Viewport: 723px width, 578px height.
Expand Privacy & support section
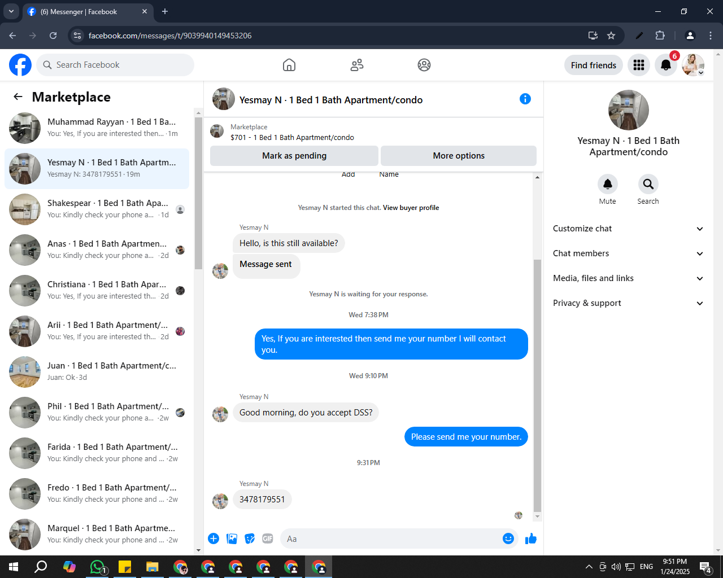tap(628, 303)
